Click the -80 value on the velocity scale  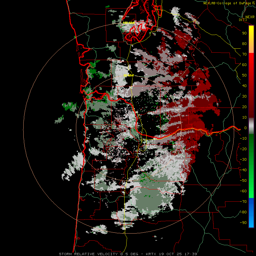[x=243, y=212]
